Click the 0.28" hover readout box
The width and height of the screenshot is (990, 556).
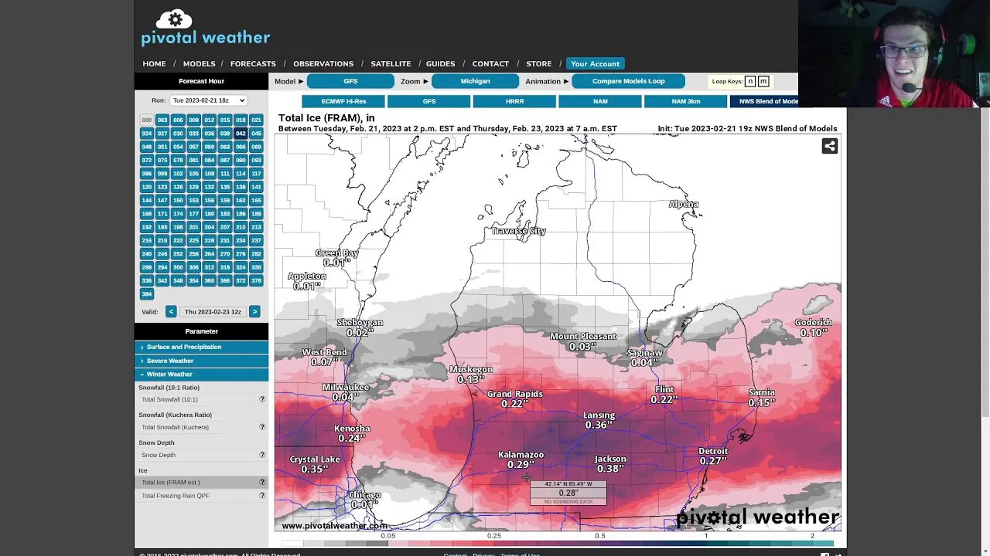tap(568, 493)
